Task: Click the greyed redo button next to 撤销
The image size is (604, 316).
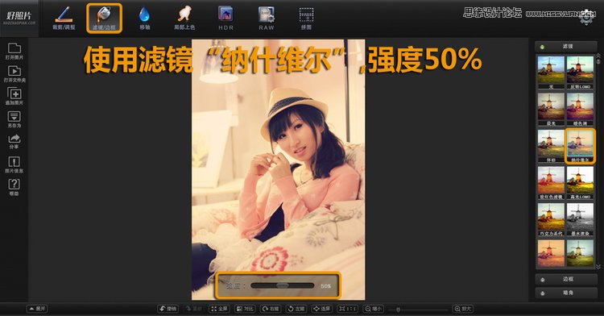Action: click(x=194, y=309)
